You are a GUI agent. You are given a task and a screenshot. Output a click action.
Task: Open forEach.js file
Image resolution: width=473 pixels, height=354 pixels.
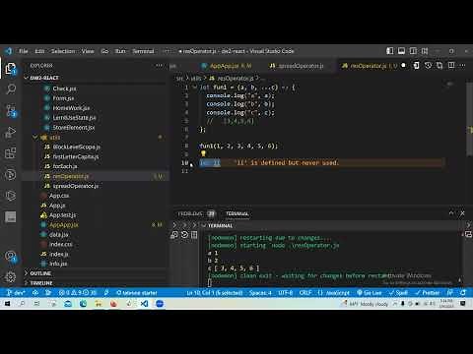click(x=65, y=166)
